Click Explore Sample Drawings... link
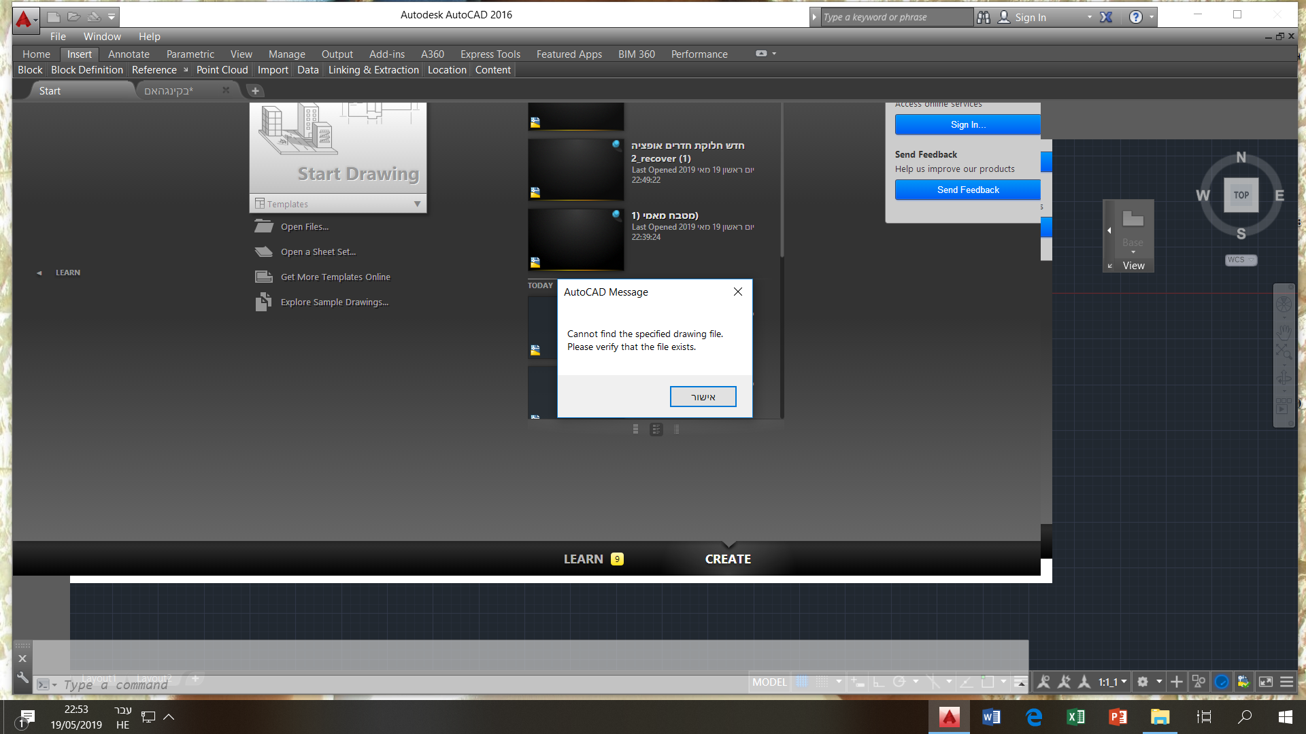 click(x=335, y=302)
